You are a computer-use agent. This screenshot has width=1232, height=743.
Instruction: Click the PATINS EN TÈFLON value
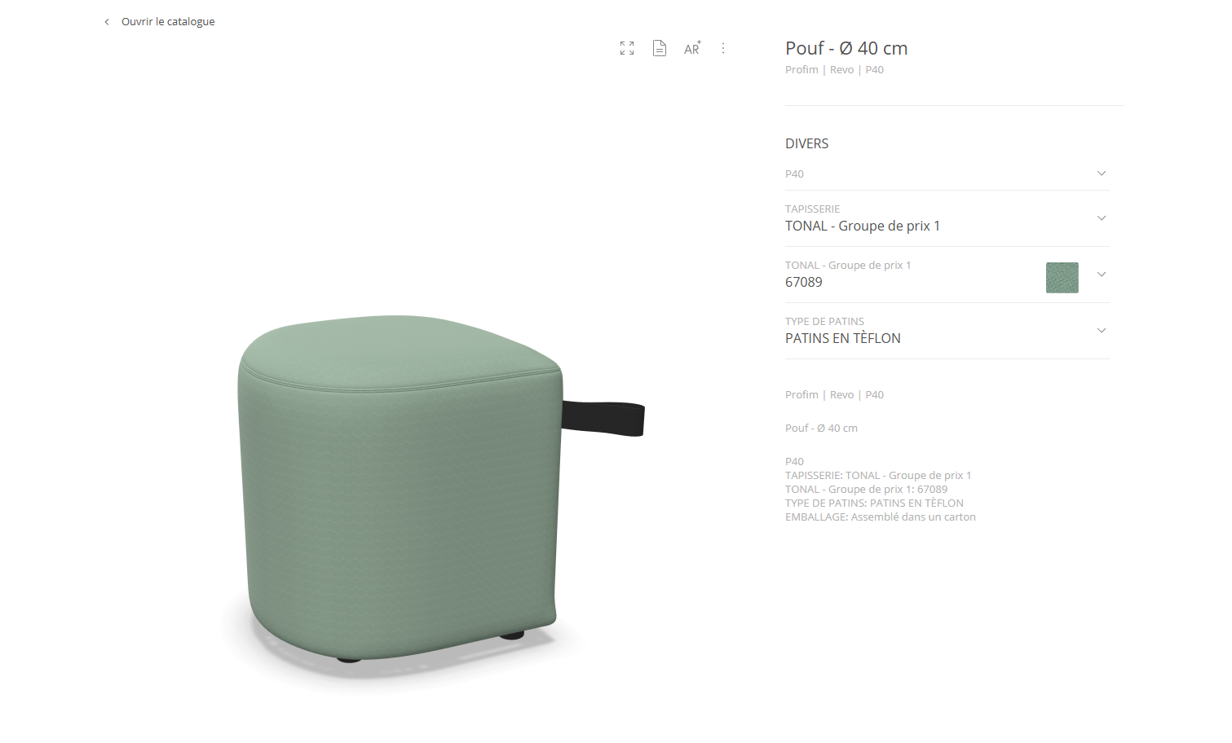click(843, 339)
